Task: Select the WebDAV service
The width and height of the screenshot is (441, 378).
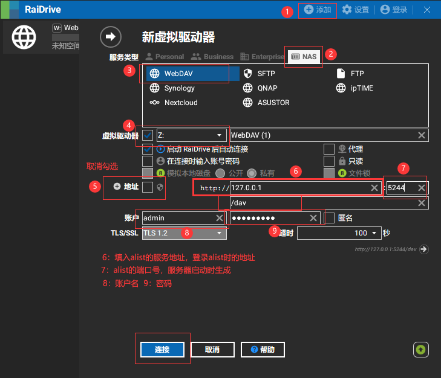Action: (x=192, y=74)
